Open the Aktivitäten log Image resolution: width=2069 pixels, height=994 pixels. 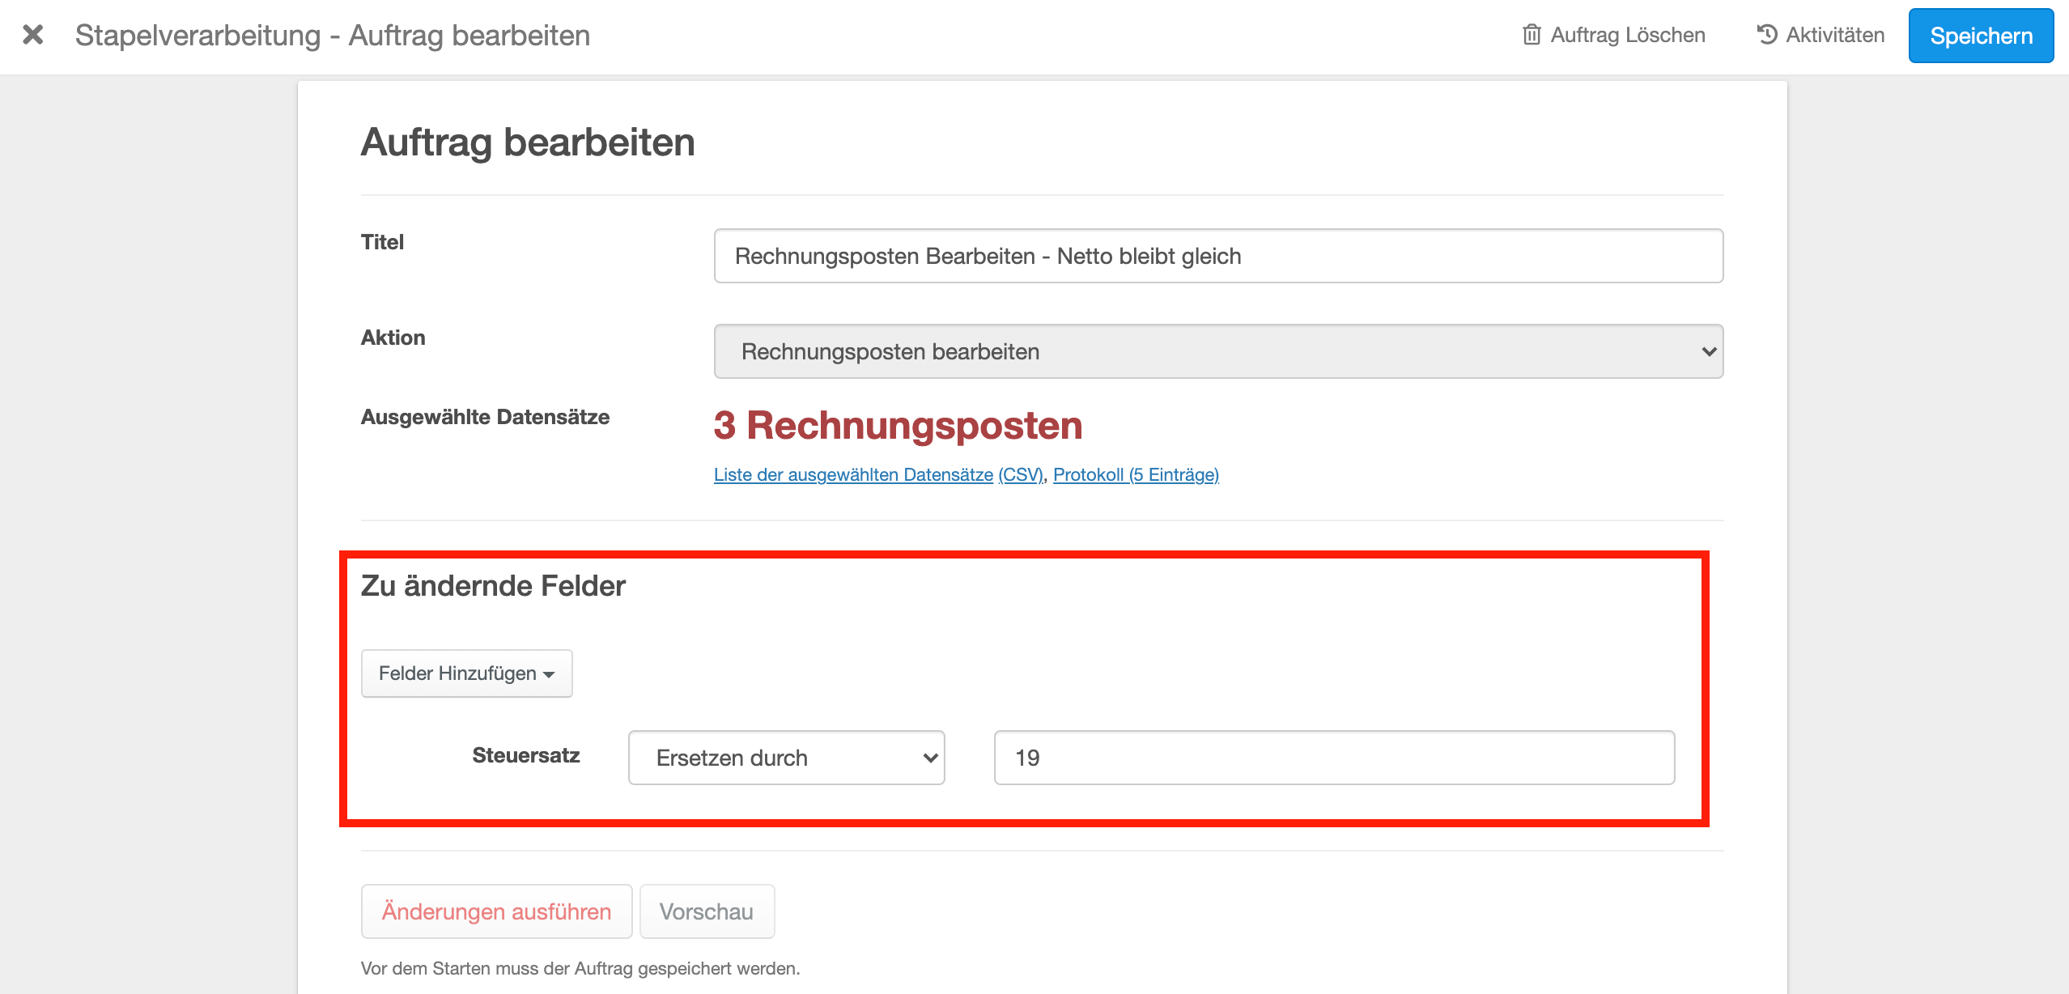tap(1834, 35)
